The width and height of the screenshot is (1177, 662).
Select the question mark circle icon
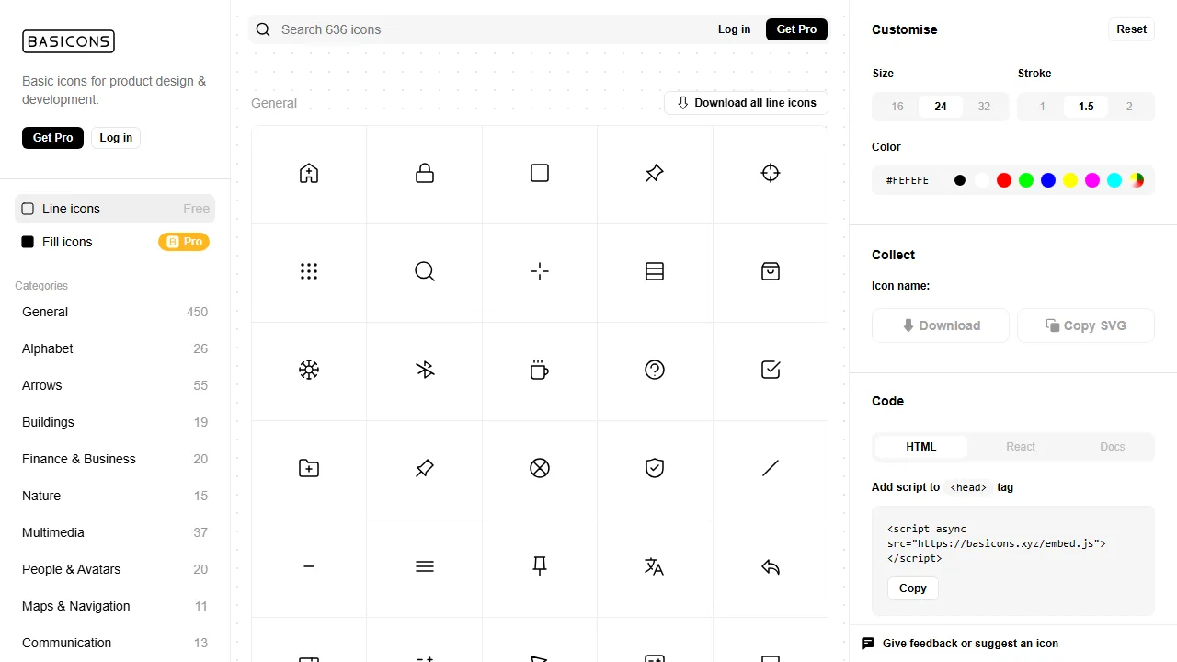point(654,370)
